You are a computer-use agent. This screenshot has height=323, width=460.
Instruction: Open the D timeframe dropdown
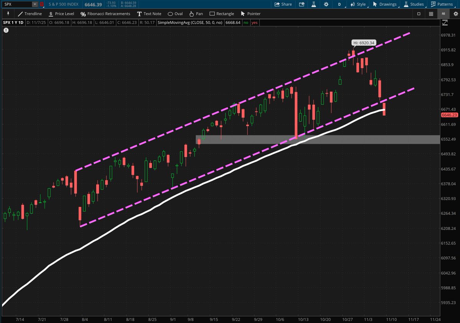[x=339, y=4]
